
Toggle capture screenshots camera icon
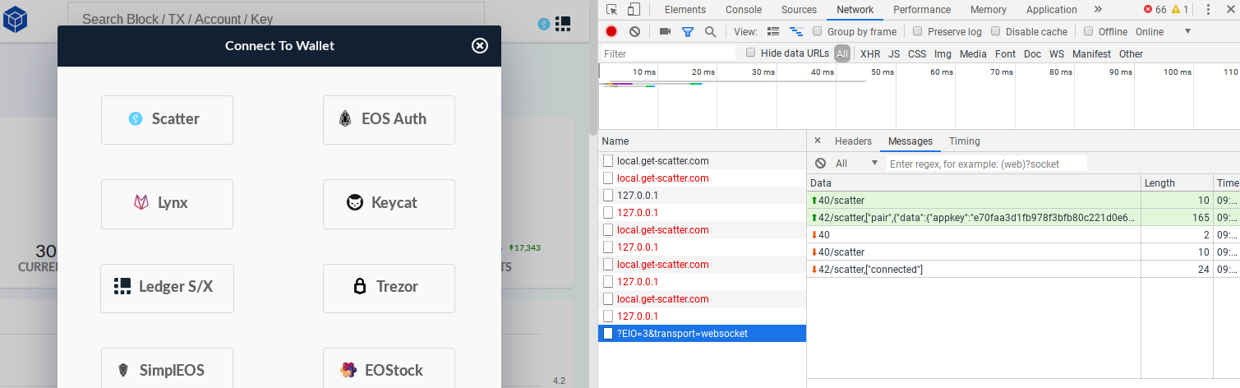click(x=665, y=31)
